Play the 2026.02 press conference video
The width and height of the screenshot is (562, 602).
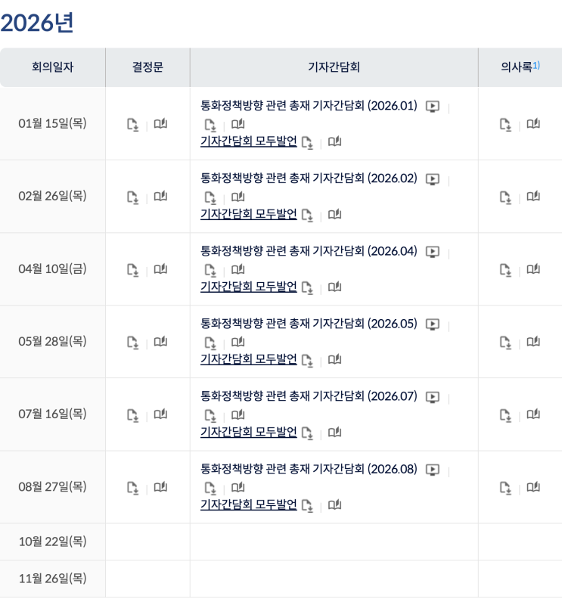(x=433, y=179)
